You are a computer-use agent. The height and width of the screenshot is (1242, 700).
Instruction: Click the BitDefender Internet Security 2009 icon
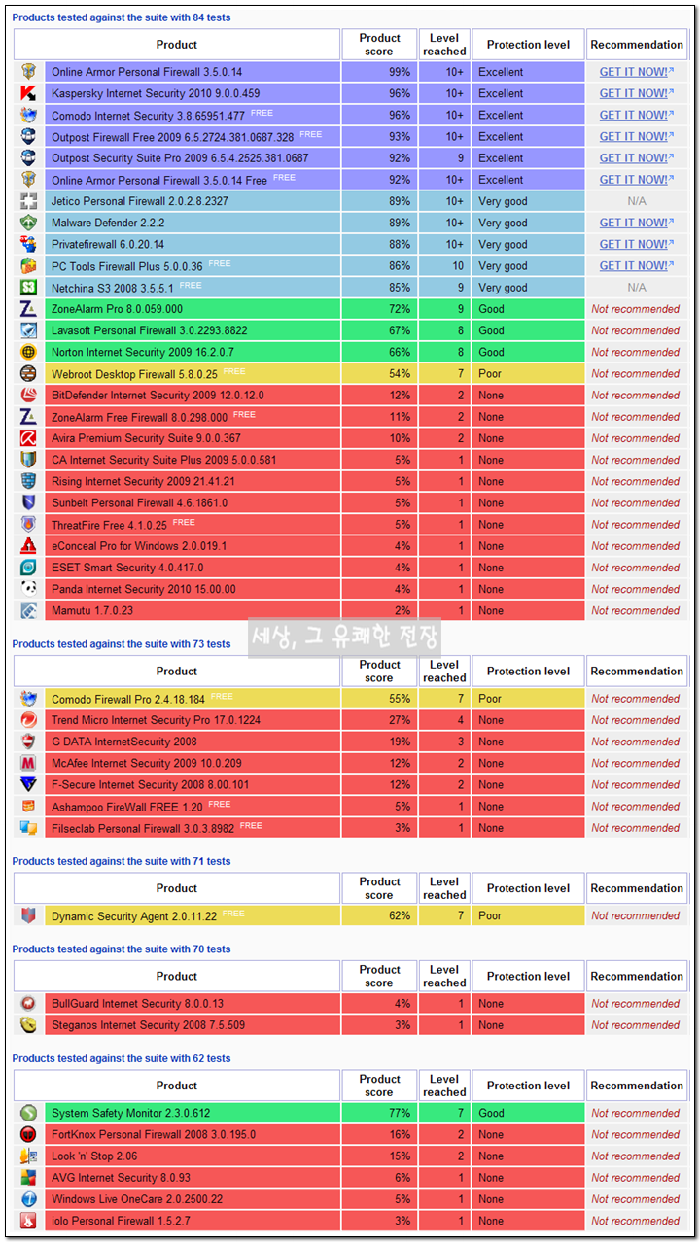pyautogui.click(x=29, y=396)
